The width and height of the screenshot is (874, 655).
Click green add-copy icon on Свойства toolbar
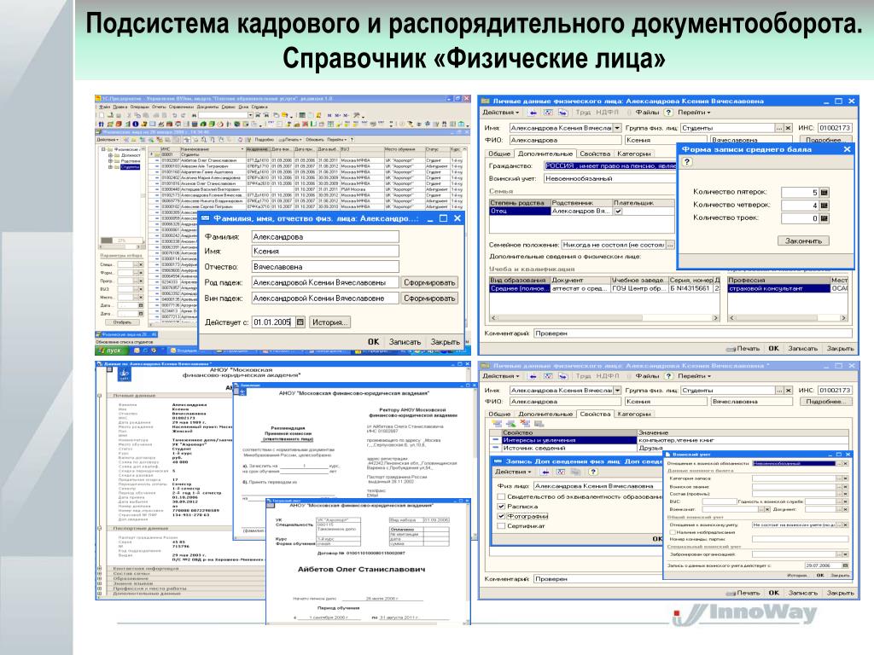tap(510, 424)
